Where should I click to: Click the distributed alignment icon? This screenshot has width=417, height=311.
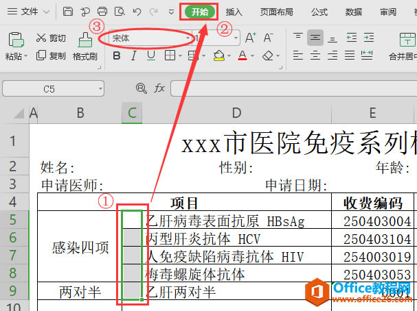(x=367, y=55)
